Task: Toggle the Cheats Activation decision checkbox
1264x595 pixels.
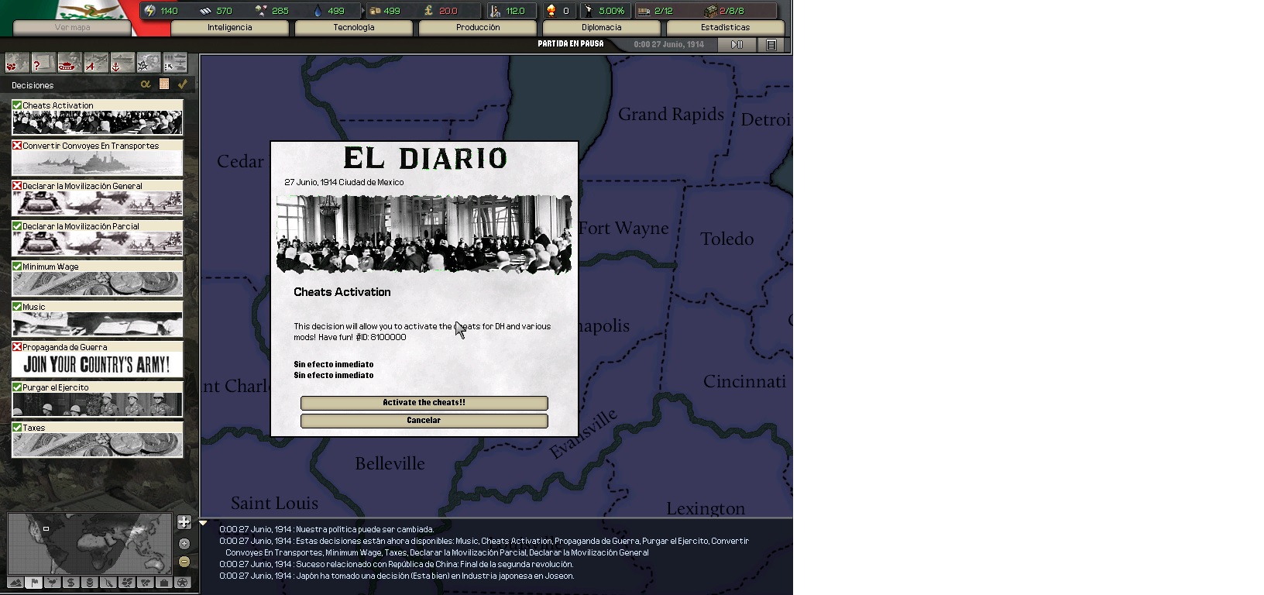Action: point(17,105)
